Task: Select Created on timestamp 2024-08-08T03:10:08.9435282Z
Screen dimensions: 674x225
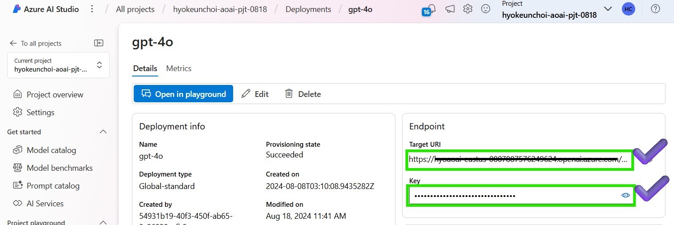Action: point(320,186)
